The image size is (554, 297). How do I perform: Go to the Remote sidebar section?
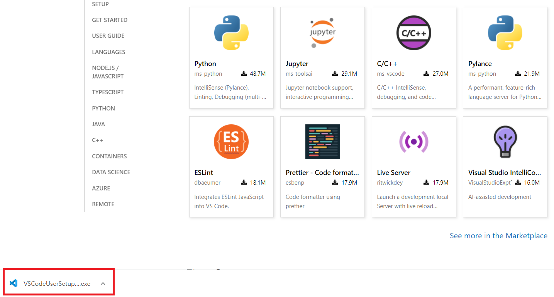[x=103, y=204]
